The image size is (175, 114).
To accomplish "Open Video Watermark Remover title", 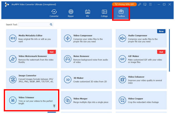I will coord(33,56).
